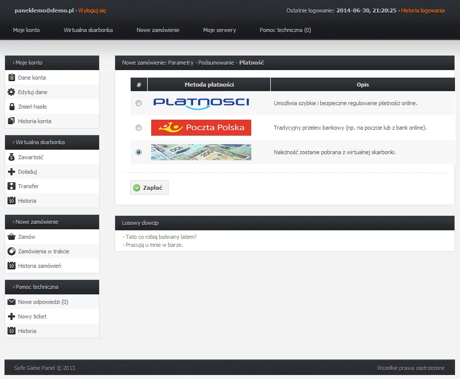The width and height of the screenshot is (460, 379).
Task: Click the Metoda płatności column header
Action: [209, 85]
